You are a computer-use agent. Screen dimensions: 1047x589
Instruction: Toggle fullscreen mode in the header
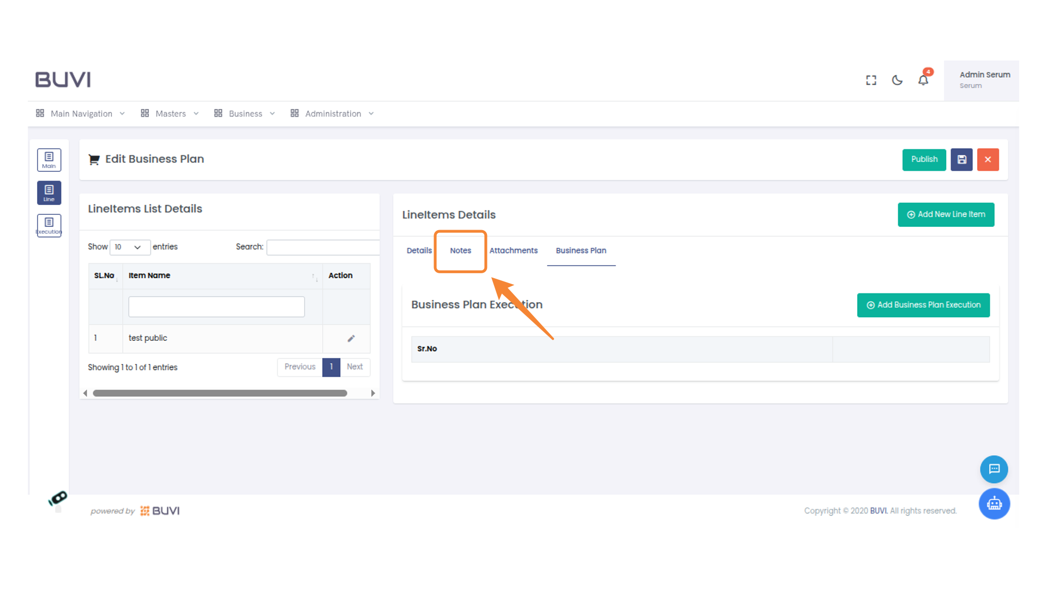point(871,80)
